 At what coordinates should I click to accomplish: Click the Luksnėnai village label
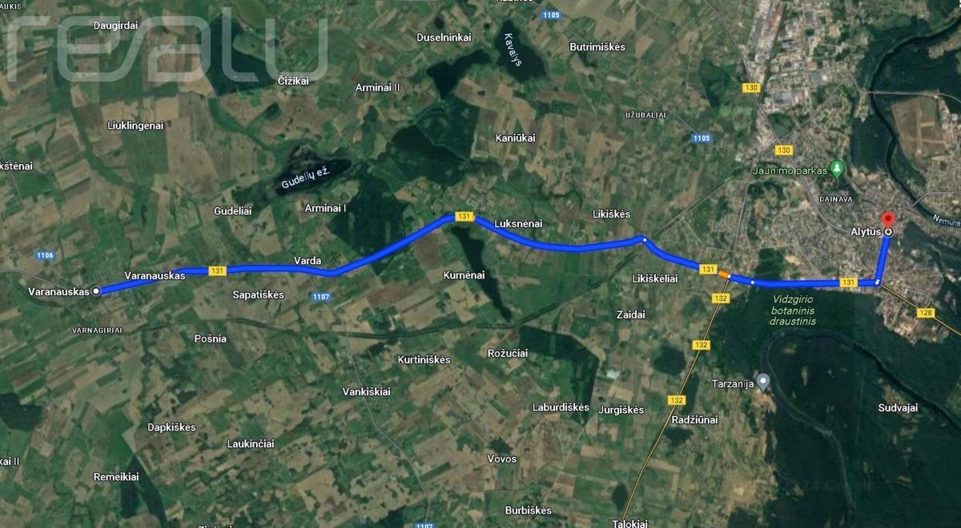(518, 224)
